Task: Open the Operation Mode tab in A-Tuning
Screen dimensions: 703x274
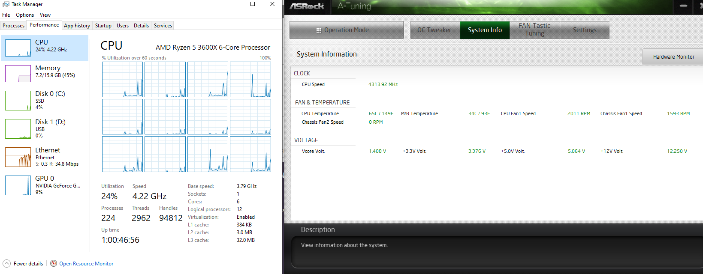Action: coord(347,30)
